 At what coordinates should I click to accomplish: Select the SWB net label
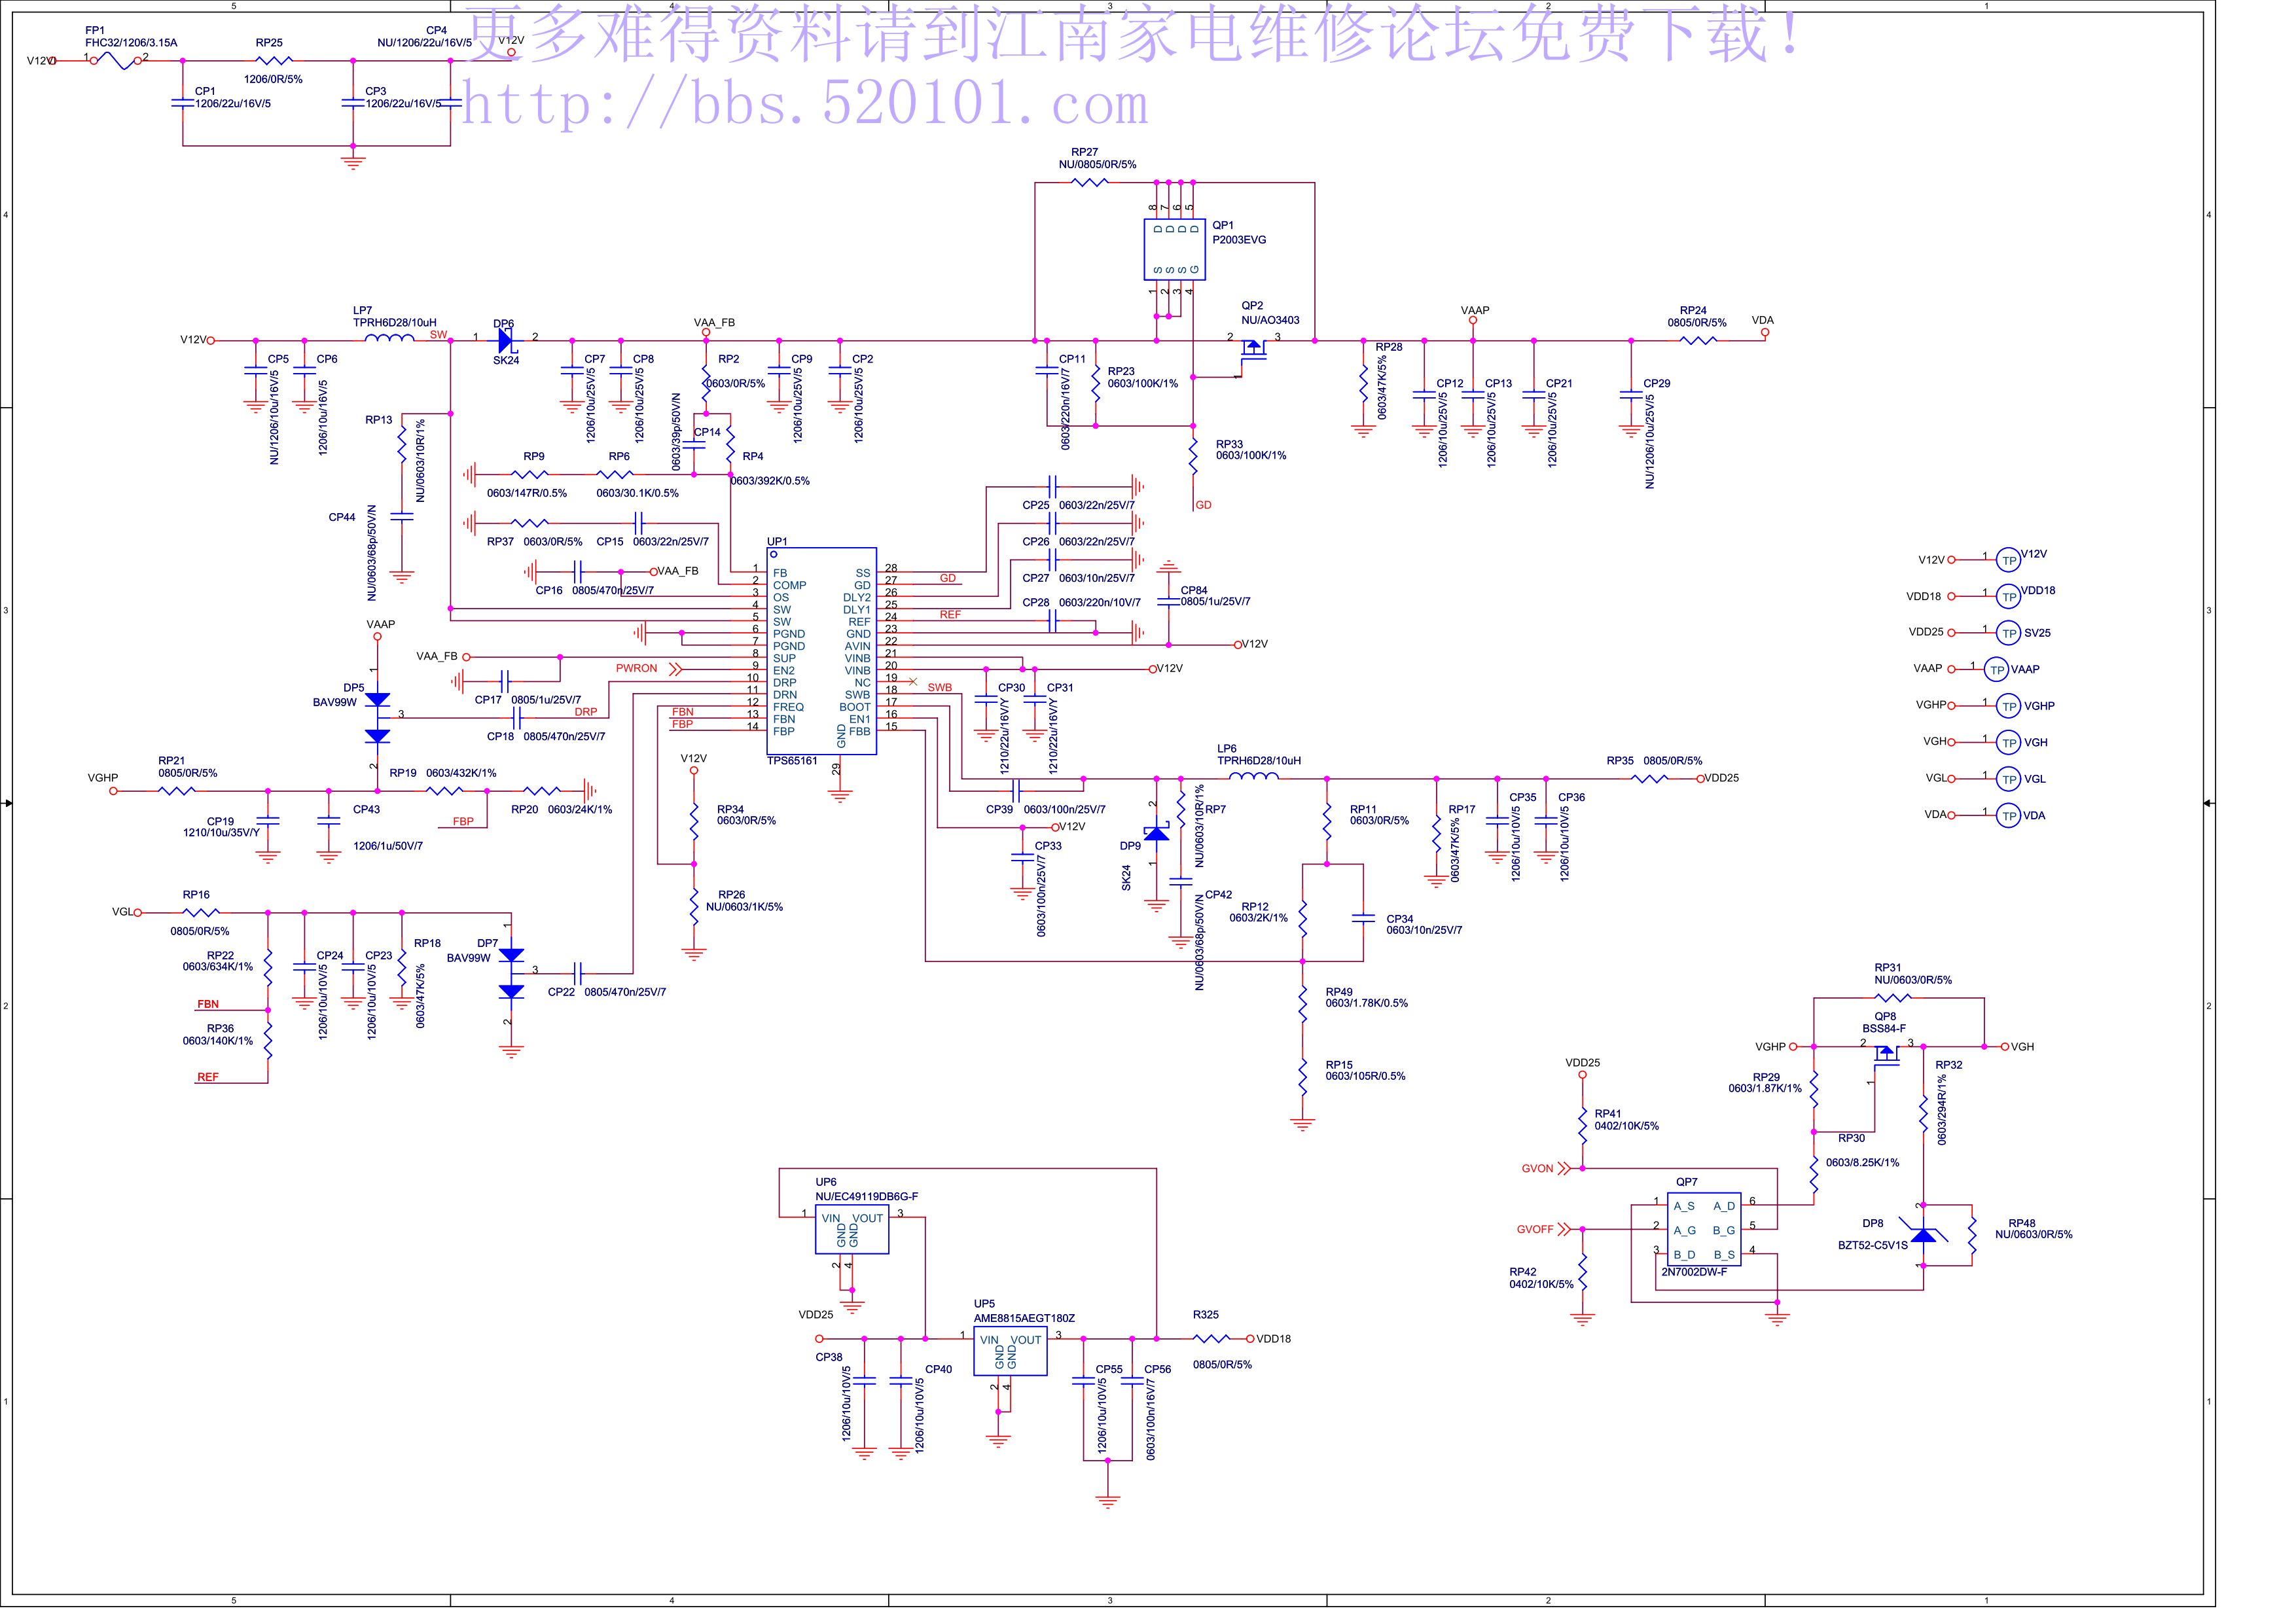coord(940,689)
